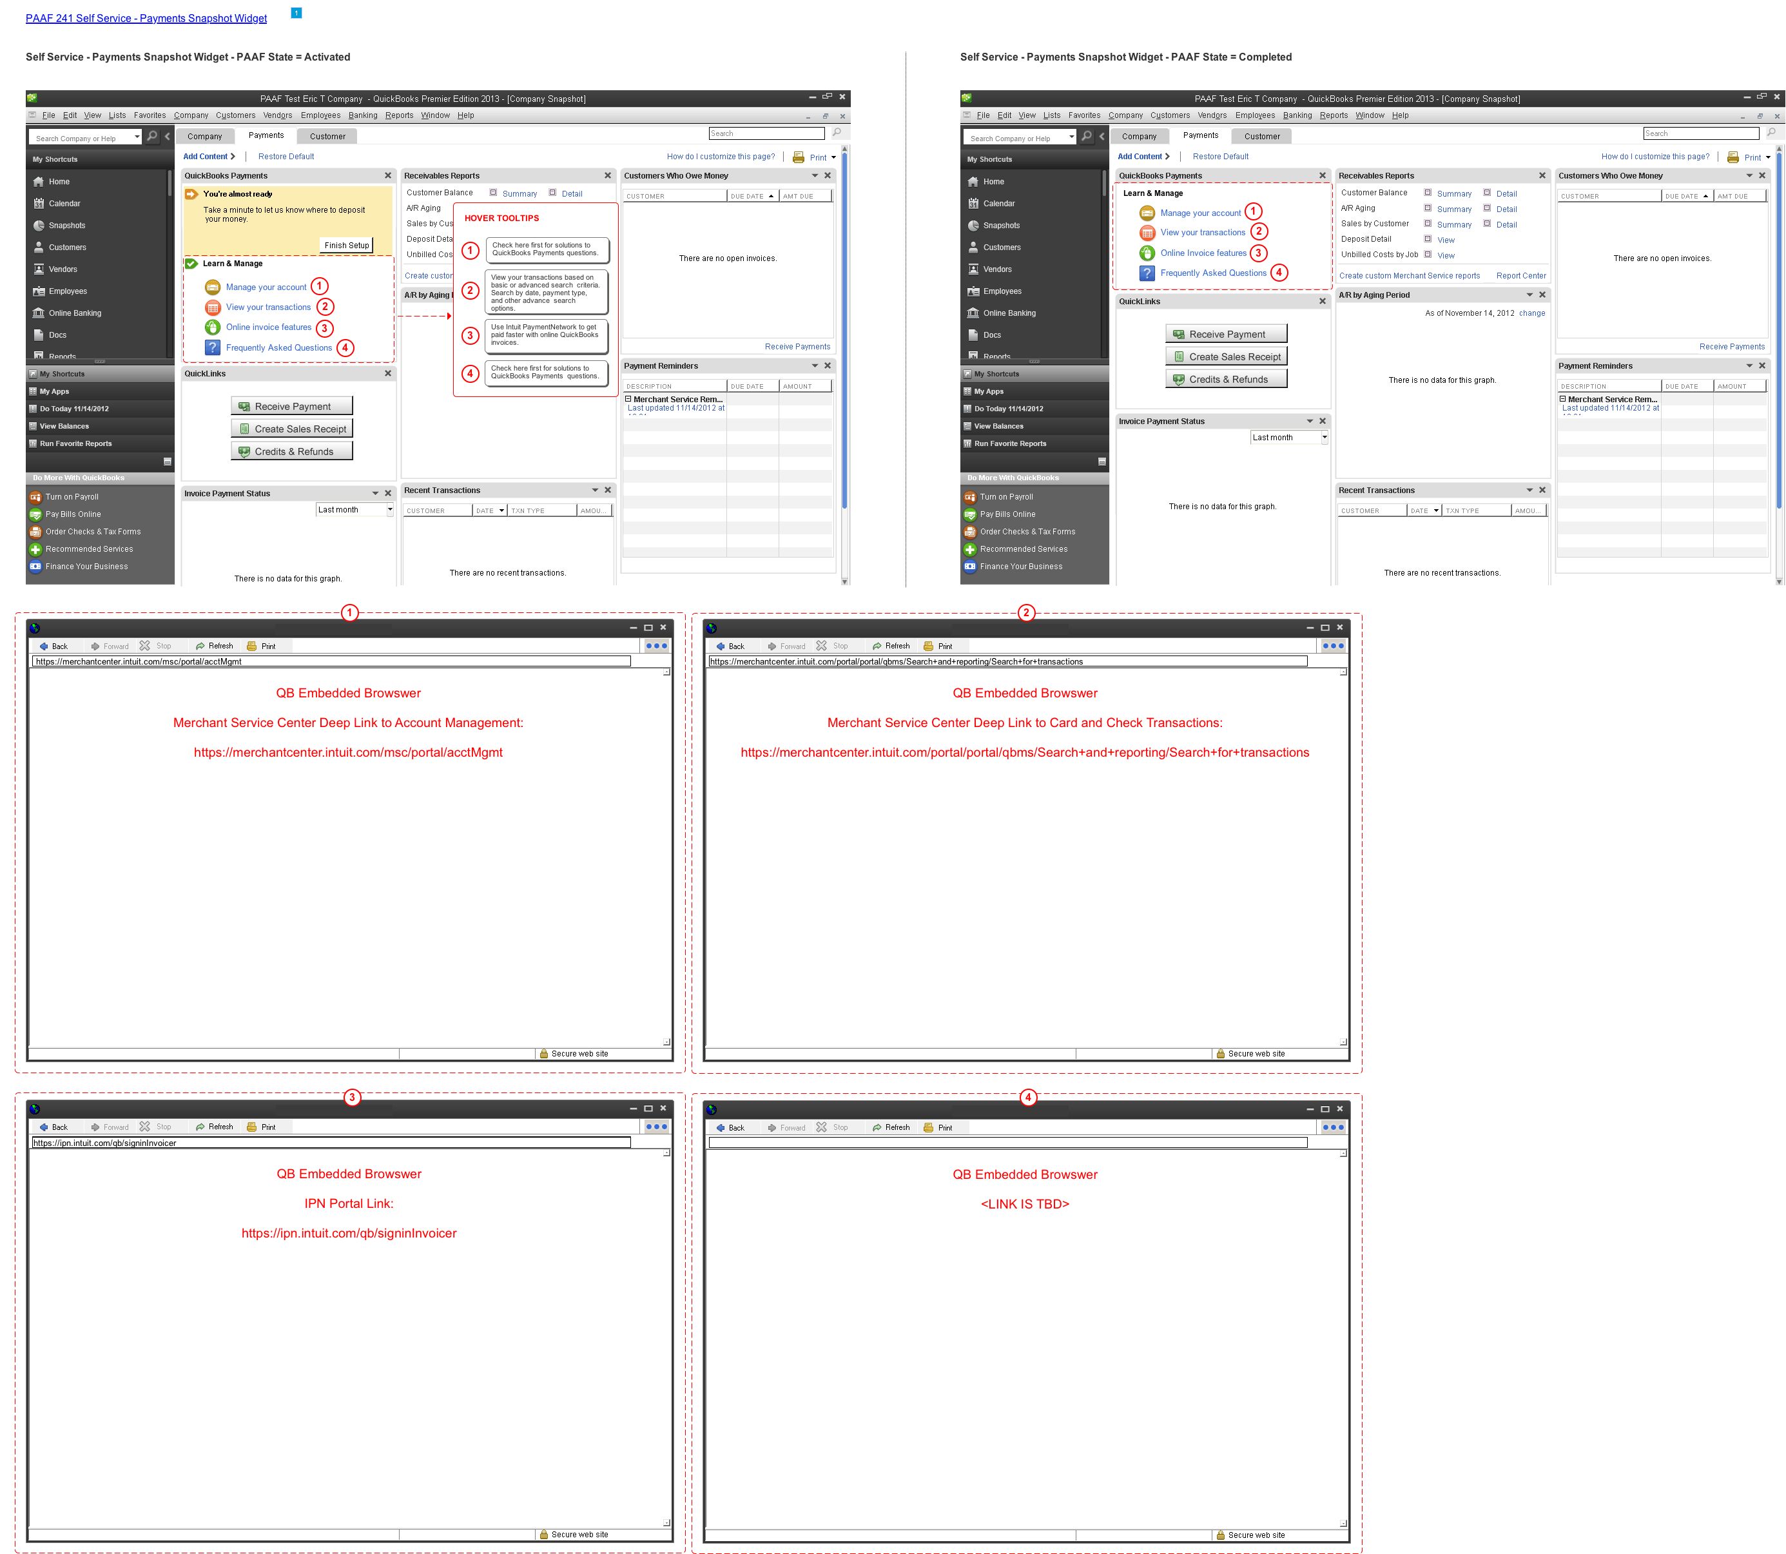Click Search field at top of left window
Screen dimensions: 1786x1554
click(x=766, y=133)
